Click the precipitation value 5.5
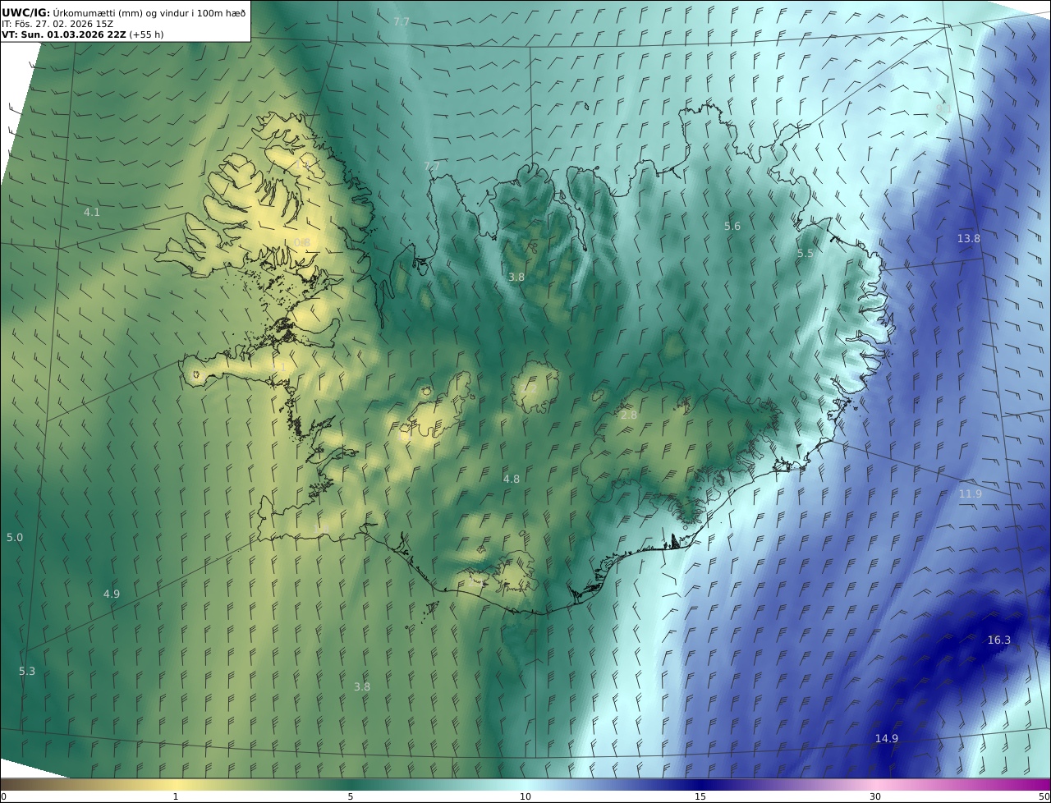 coord(805,254)
